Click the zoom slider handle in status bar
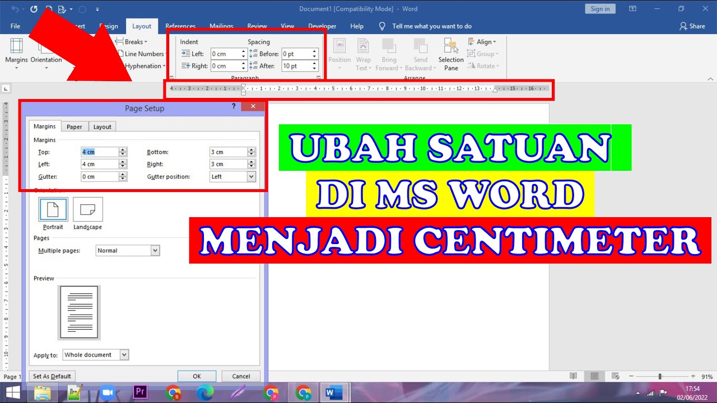This screenshot has width=717, height=403. pos(660,376)
